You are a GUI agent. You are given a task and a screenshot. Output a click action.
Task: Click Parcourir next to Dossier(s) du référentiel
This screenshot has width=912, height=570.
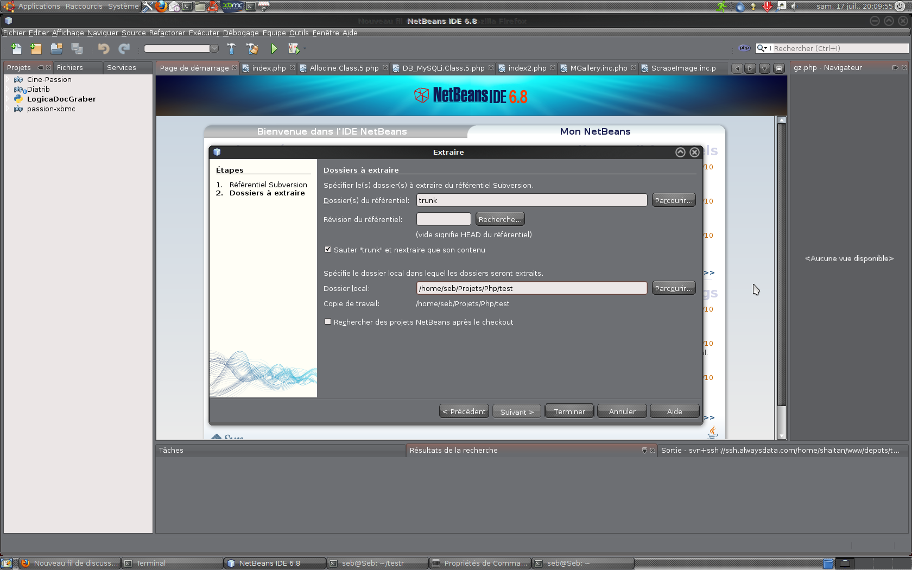[x=674, y=200]
